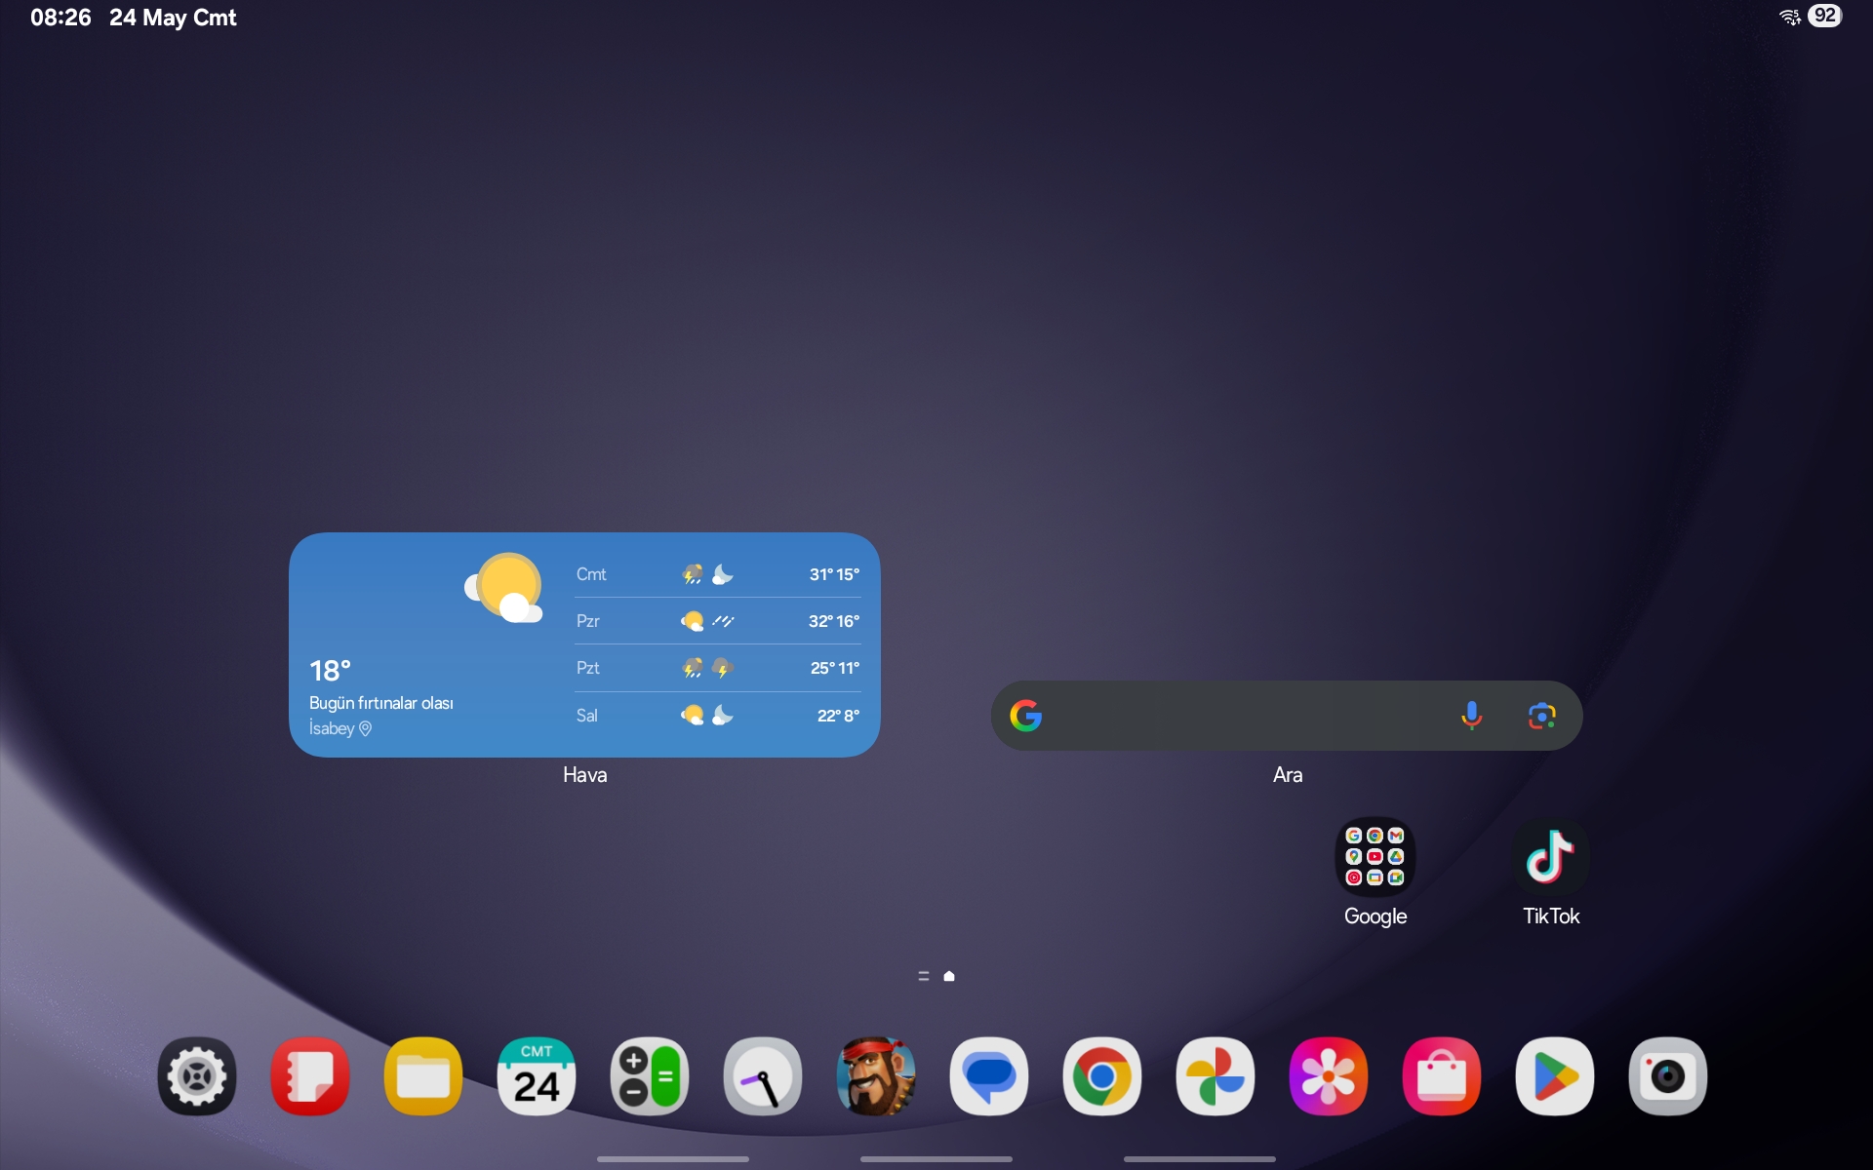The height and width of the screenshot is (1170, 1873).
Task: Tap the 08:26 clock in status bar
Action: (60, 18)
